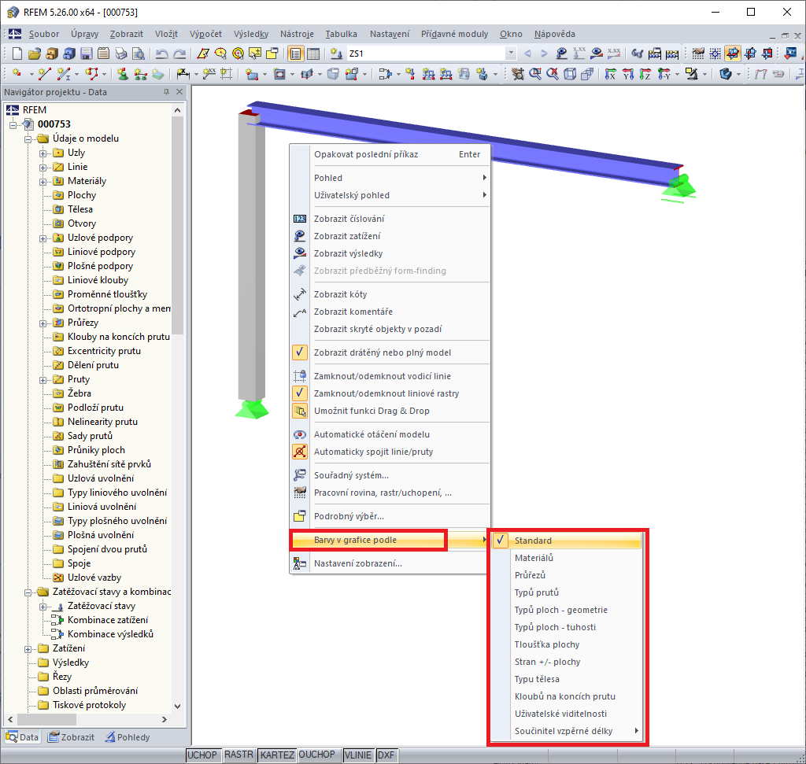Toggle KARTEZ mode in the status bar
Viewport: 806px width, 764px height.
277,755
